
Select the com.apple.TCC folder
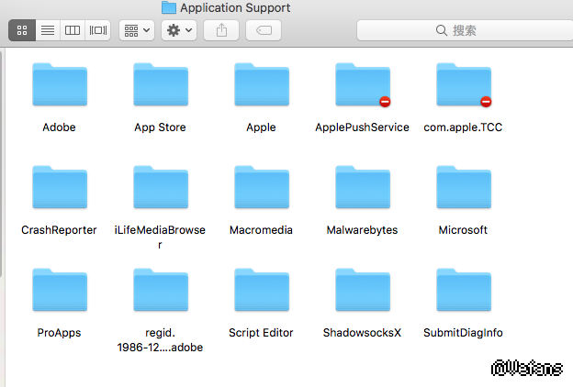point(463,86)
